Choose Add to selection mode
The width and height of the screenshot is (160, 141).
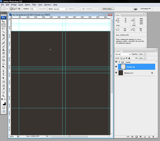(x=14, y=9)
